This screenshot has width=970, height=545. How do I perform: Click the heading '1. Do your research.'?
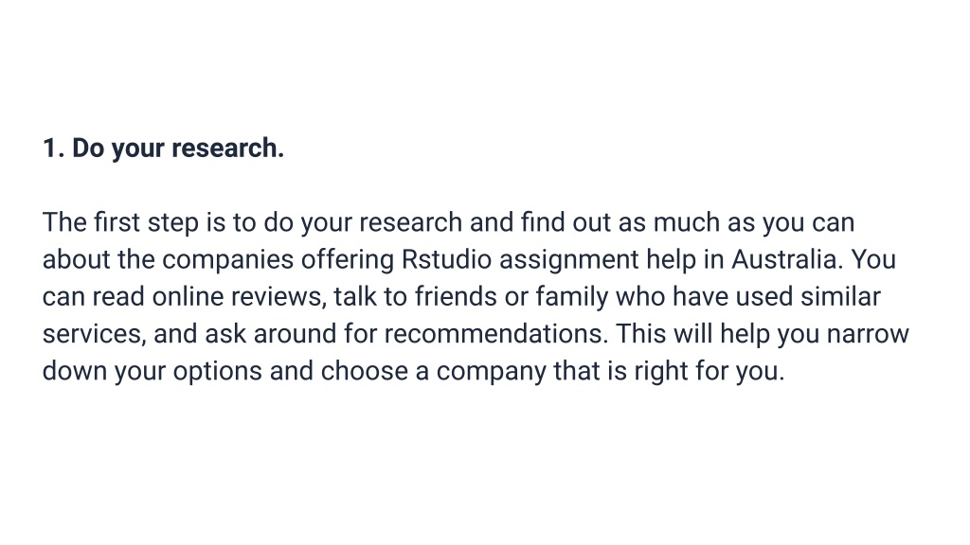(163, 149)
